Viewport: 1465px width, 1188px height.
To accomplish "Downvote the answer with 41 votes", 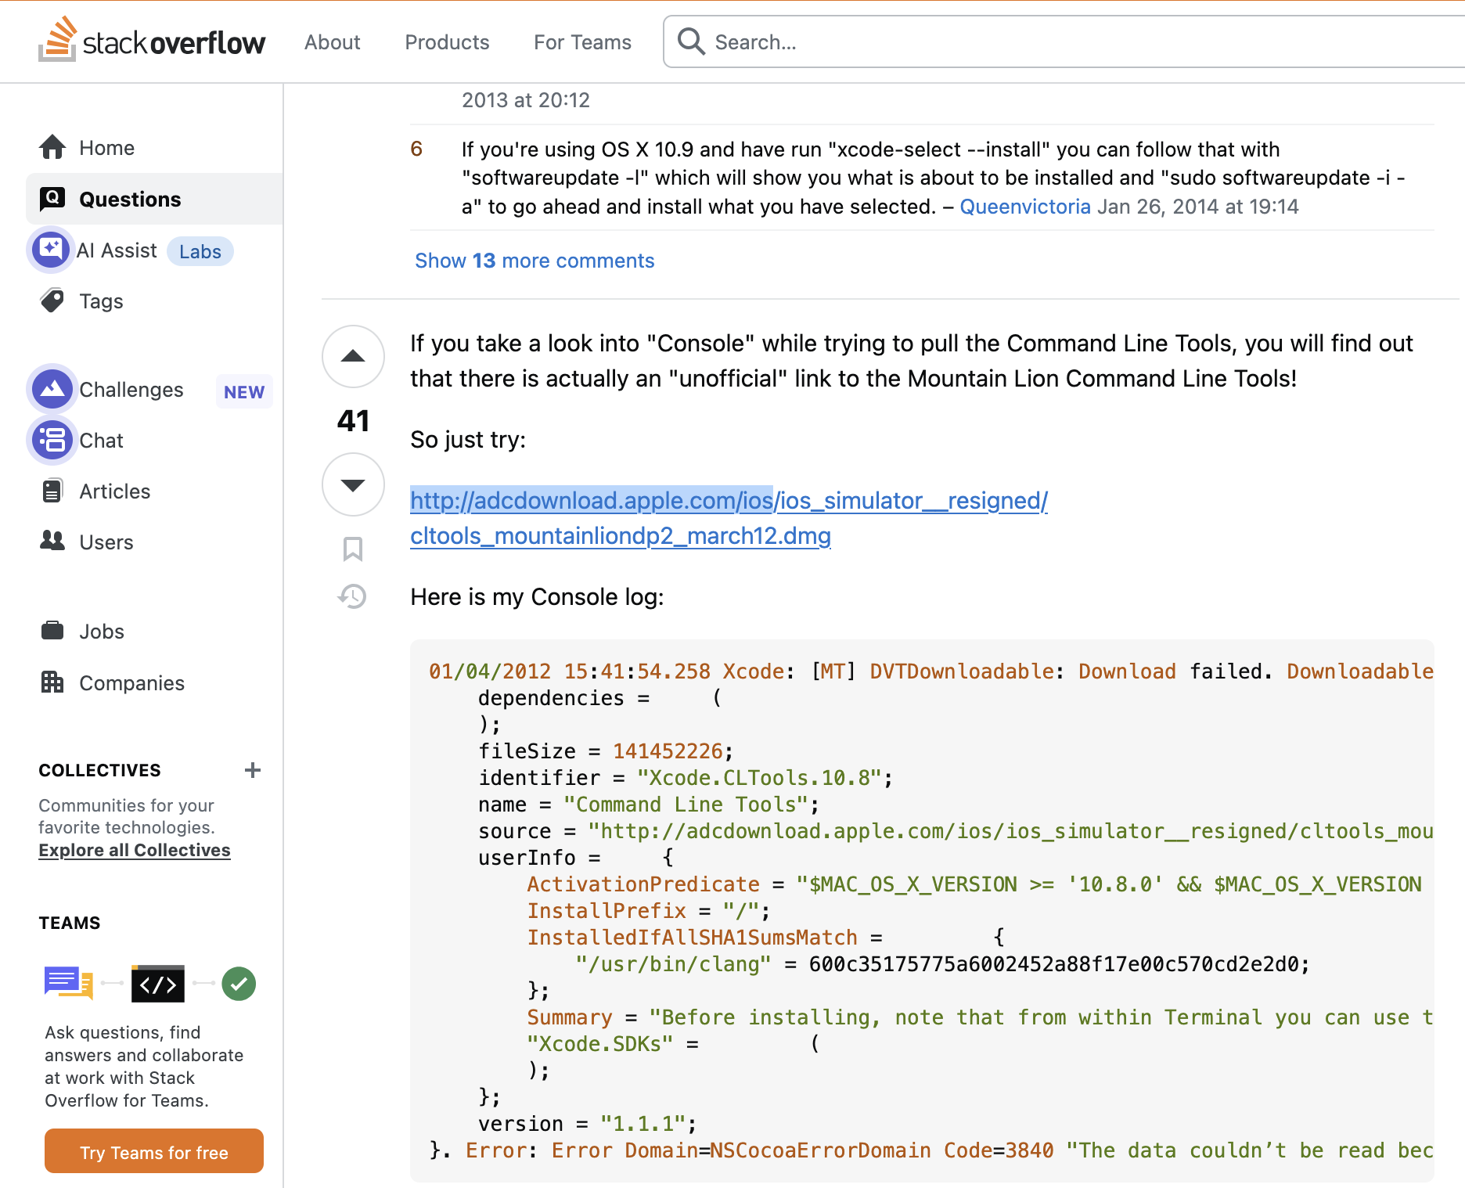I will pyautogui.click(x=353, y=484).
